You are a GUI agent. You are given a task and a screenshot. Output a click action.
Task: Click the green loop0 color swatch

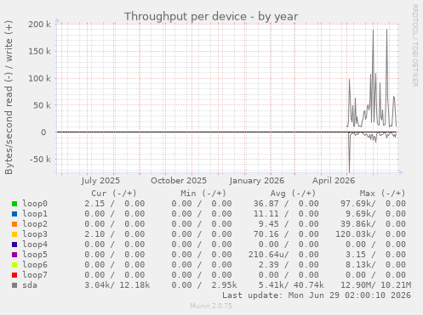(x=14, y=204)
